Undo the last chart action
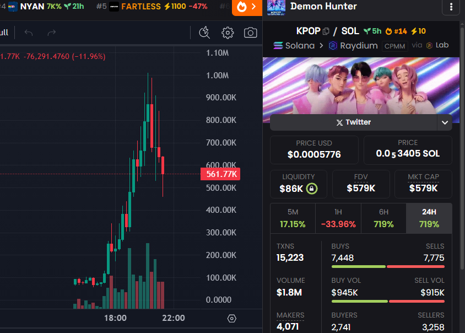 click(x=29, y=33)
